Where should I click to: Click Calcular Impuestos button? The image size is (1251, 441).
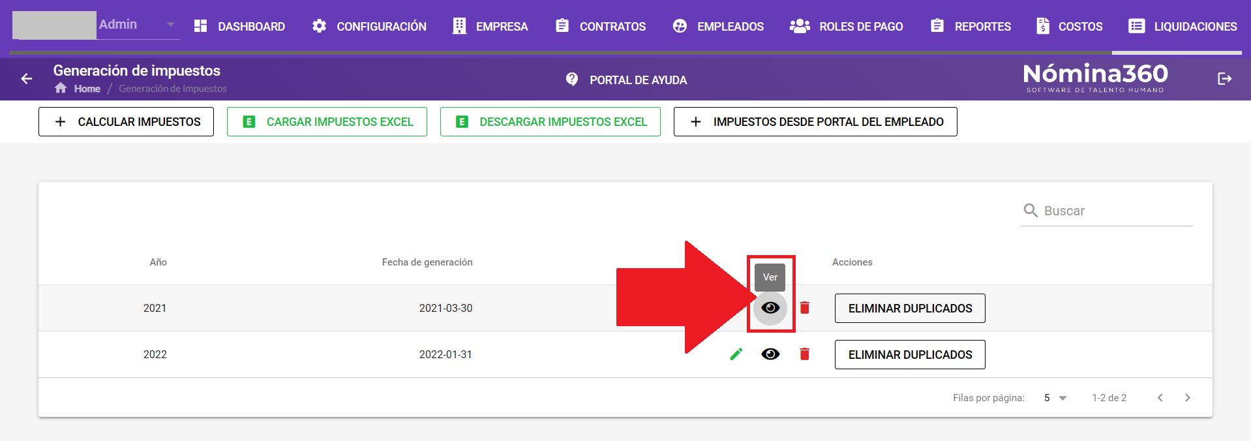click(x=126, y=122)
